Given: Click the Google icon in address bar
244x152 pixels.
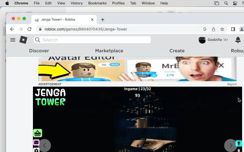Looking at the screenshot, I should [x=205, y=29].
